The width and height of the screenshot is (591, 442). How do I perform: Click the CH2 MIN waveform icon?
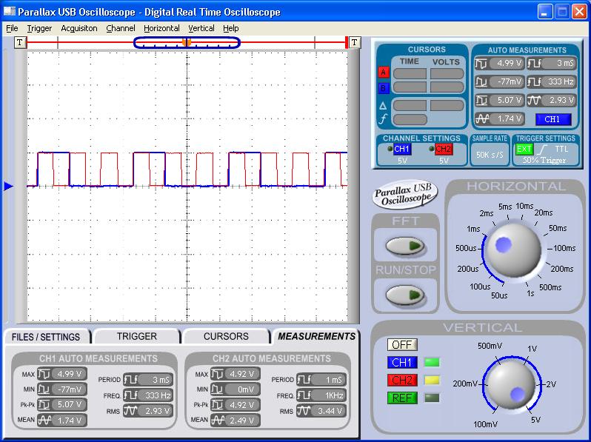click(217, 389)
